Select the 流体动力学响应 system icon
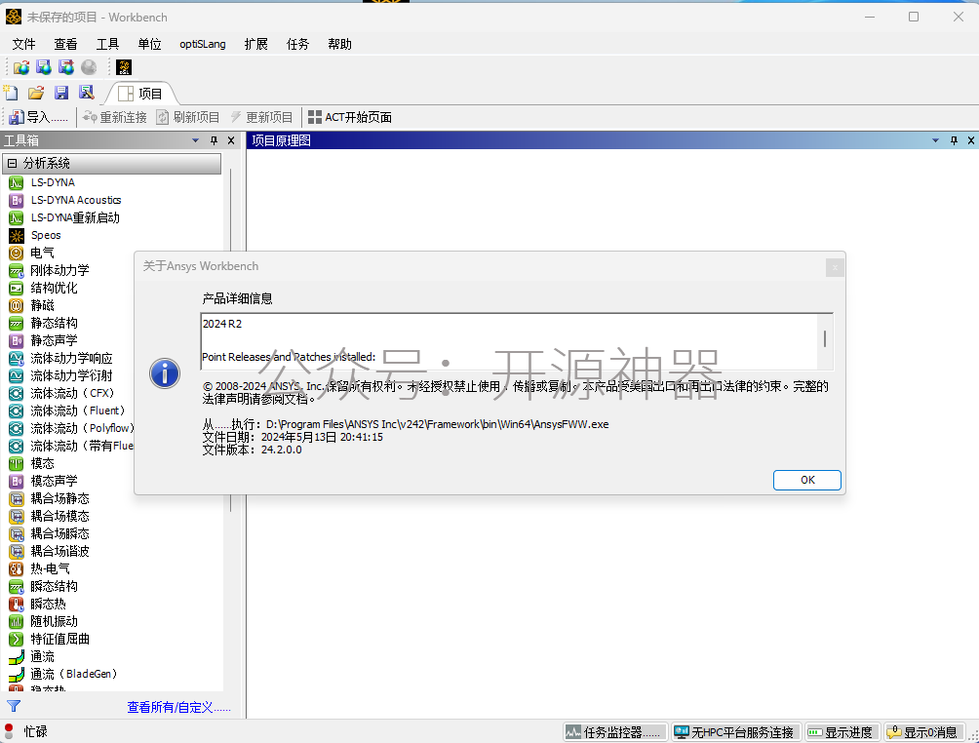Screen dimensions: 979x743 [x=17, y=359]
